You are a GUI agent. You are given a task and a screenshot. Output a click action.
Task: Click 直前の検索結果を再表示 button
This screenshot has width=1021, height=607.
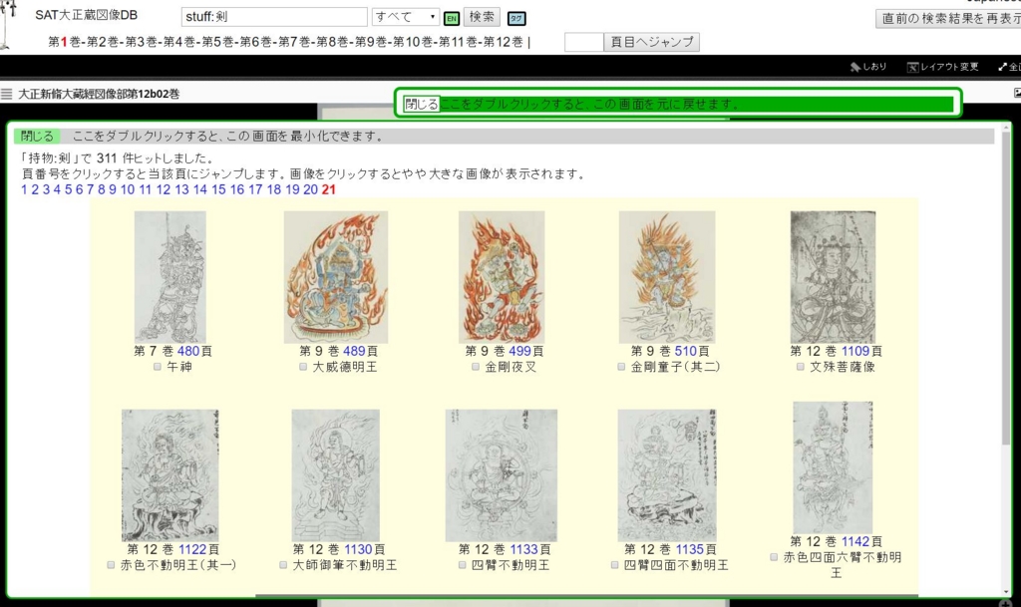[948, 18]
